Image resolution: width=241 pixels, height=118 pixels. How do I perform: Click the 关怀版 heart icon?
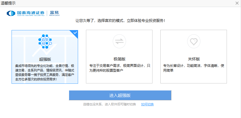(x=194, y=41)
